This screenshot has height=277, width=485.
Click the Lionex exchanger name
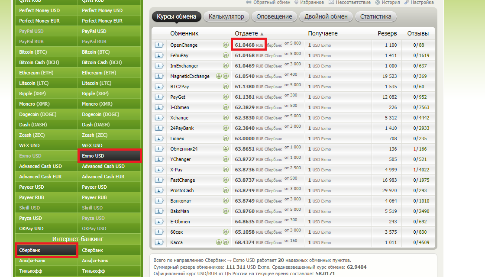pos(177,138)
